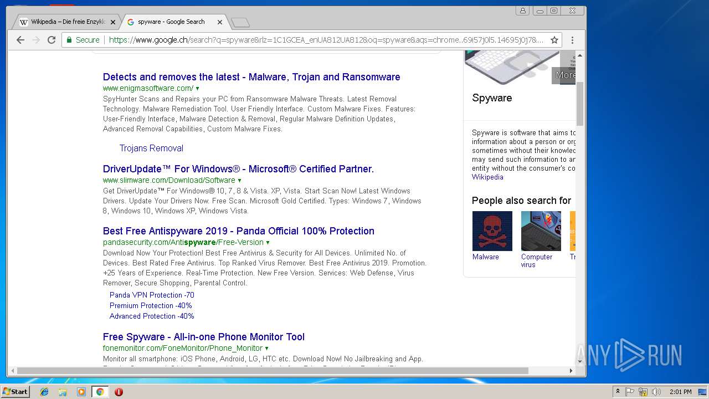Click the Computer virus thumbnail
This screenshot has height=399, width=709.
point(541,231)
